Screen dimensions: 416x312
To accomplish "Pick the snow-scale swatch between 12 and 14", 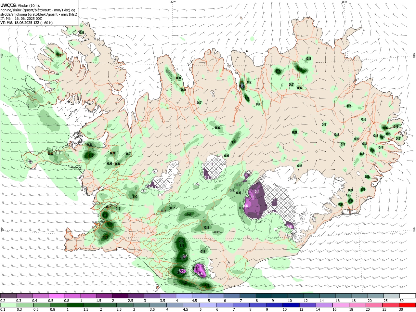I will (312, 296).
